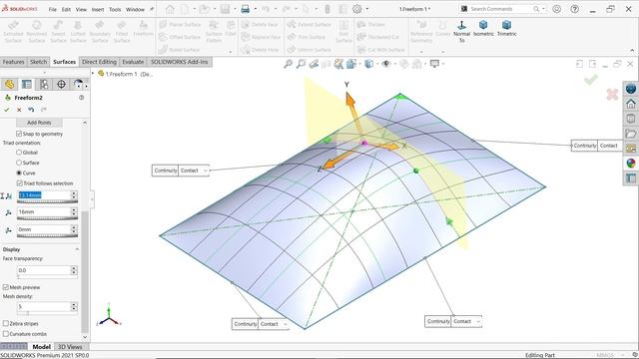Image resolution: width=639 pixels, height=359 pixels.
Task: Open the DimXpertManager crosshair tab icon
Action: (x=61, y=84)
